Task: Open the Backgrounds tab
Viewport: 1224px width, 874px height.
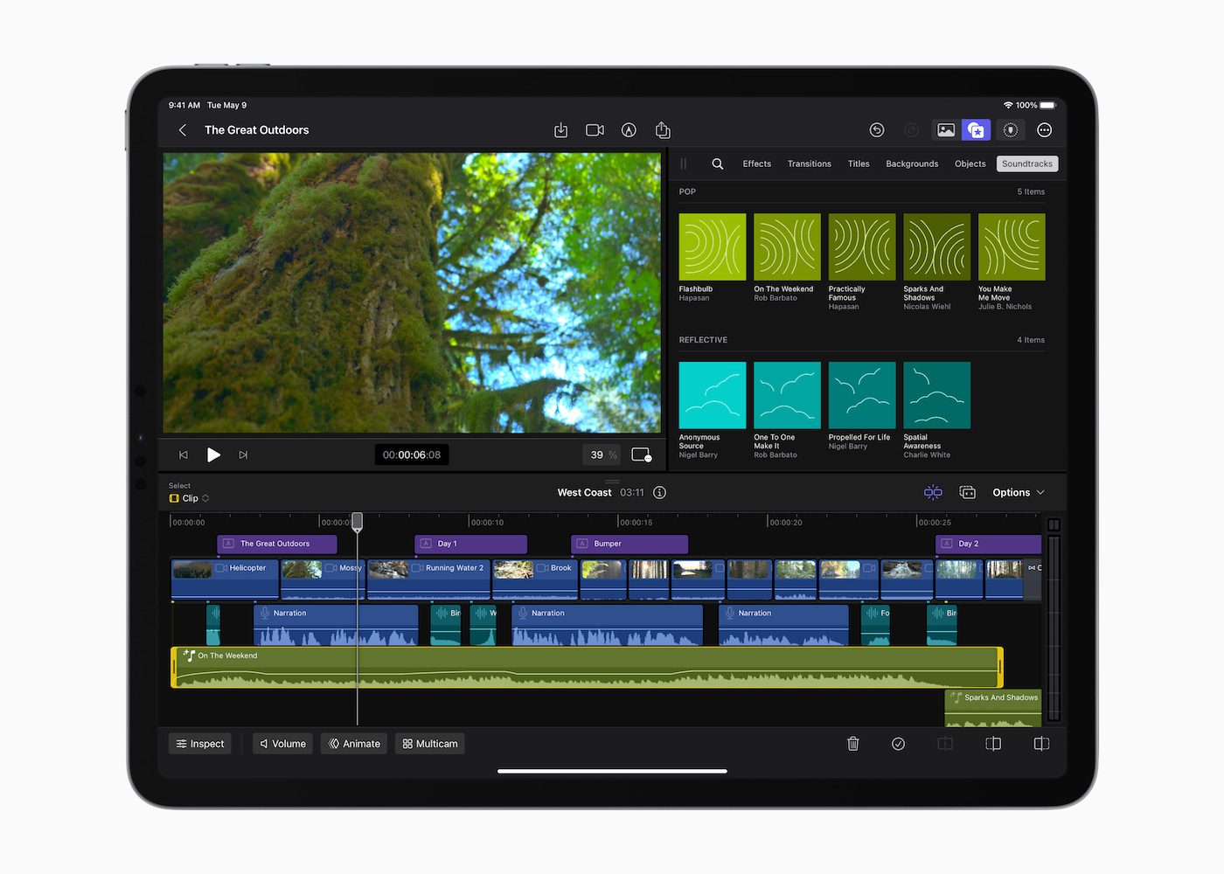Action: point(912,163)
